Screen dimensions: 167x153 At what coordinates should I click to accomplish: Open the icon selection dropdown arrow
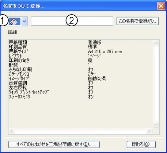24,22
